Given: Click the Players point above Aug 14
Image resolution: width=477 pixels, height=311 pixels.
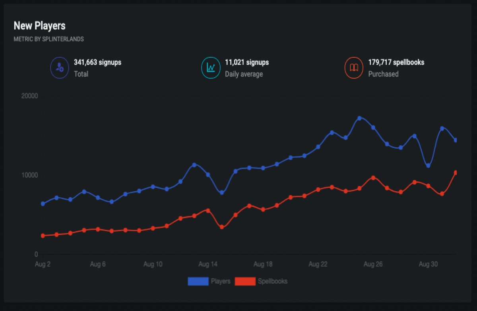Looking at the screenshot, I should pos(208,175).
